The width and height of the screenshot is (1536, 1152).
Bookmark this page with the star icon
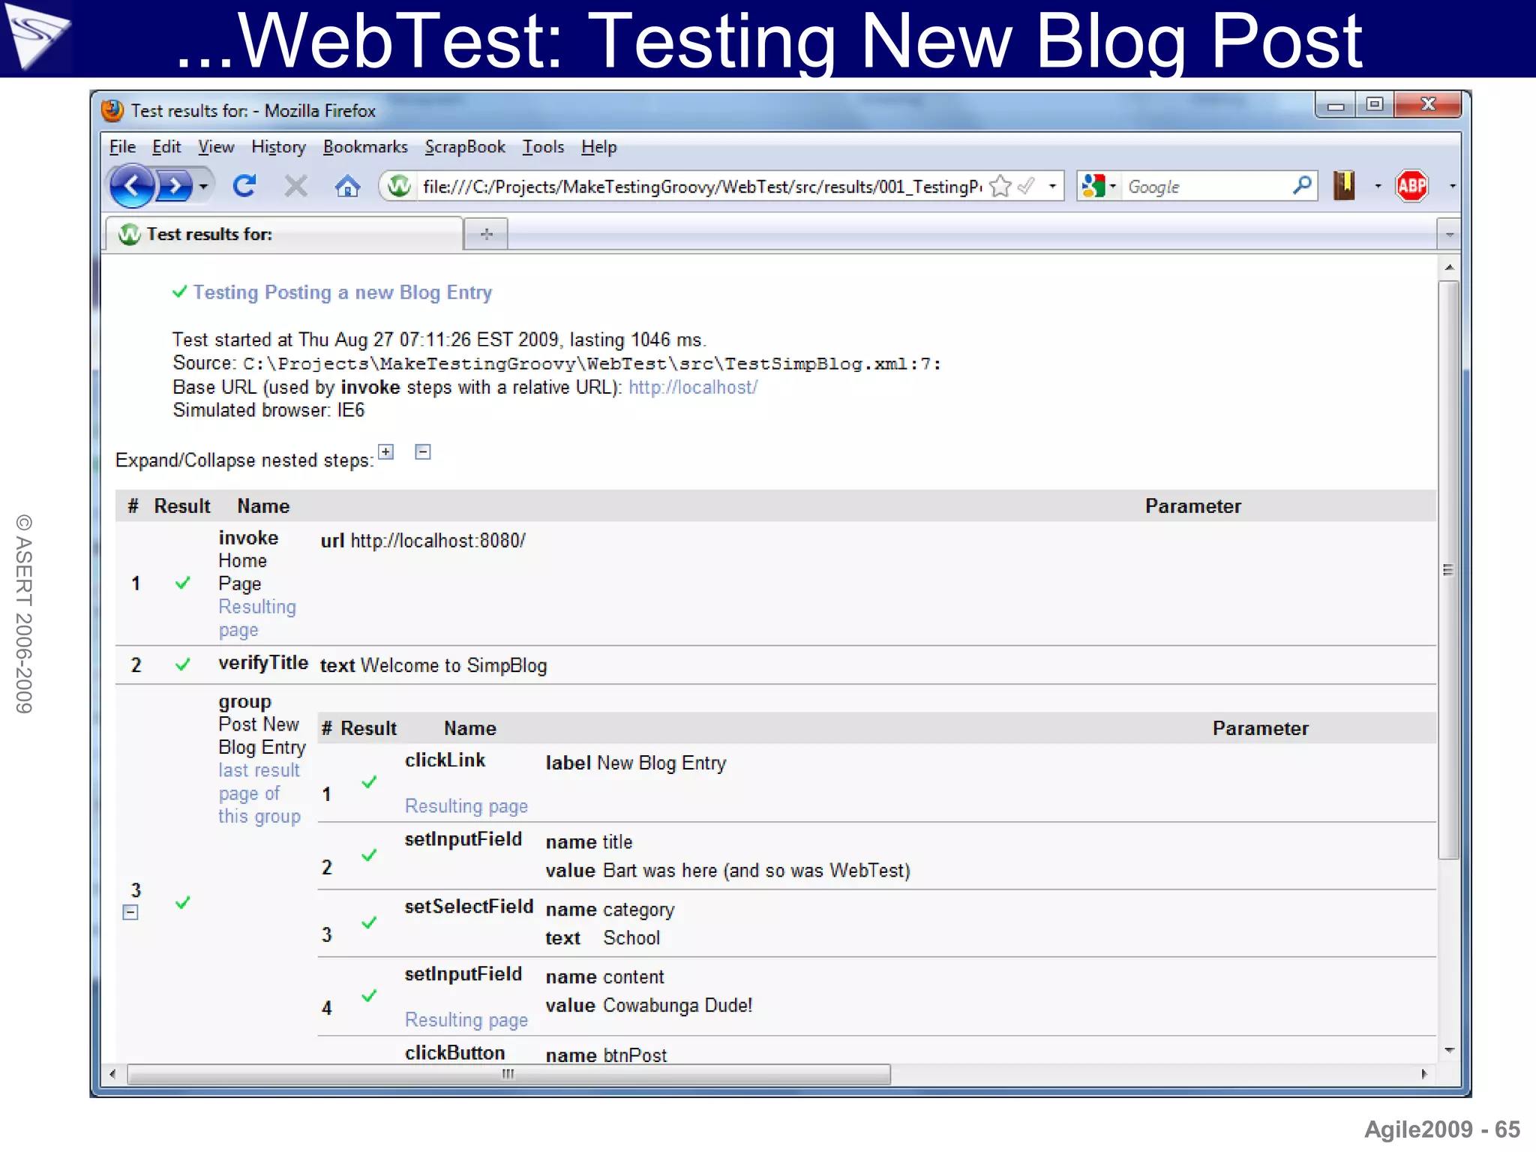tap(1000, 186)
